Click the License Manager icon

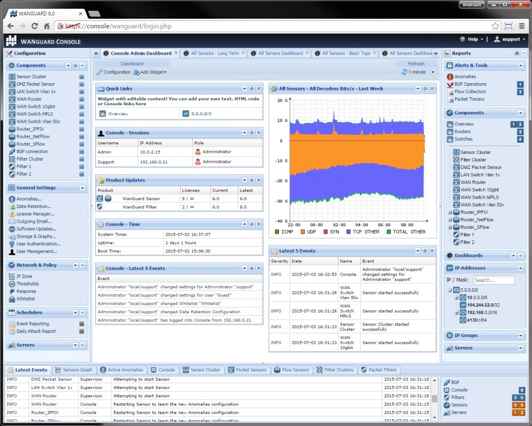pyautogui.click(x=12, y=214)
